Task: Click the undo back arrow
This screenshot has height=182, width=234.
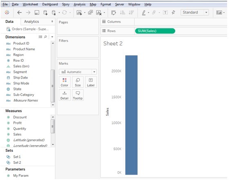Action: pos(20,13)
